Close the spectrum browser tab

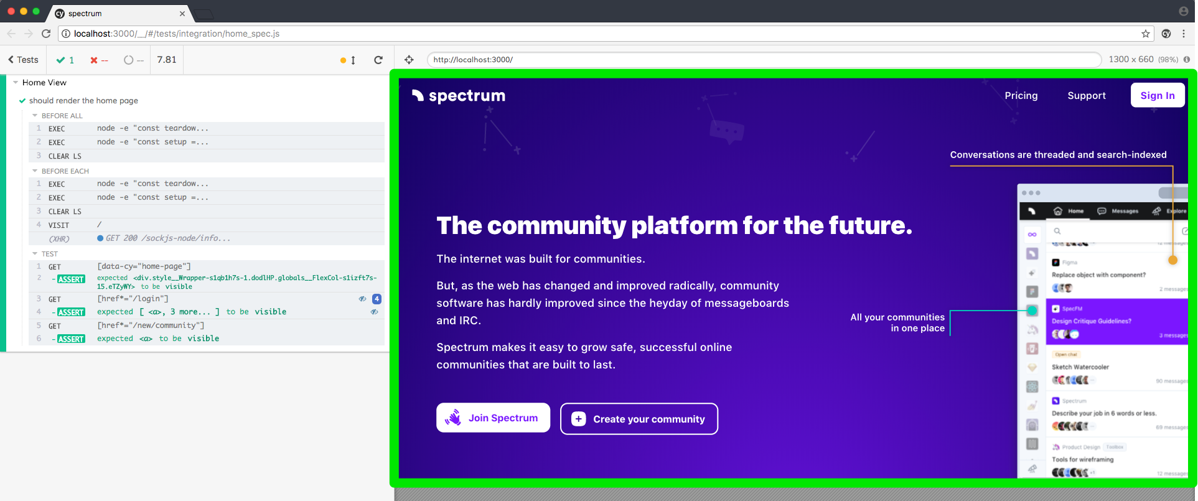pyautogui.click(x=182, y=13)
